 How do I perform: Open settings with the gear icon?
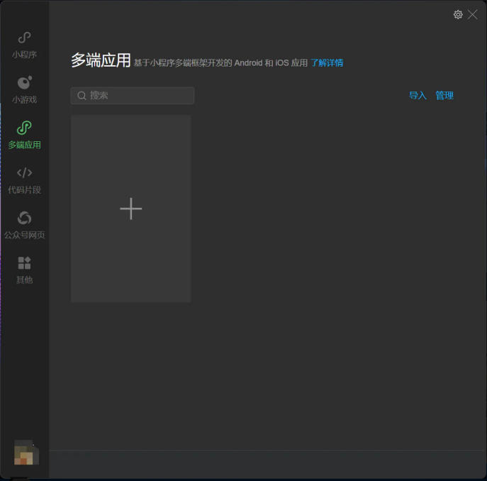(x=458, y=15)
